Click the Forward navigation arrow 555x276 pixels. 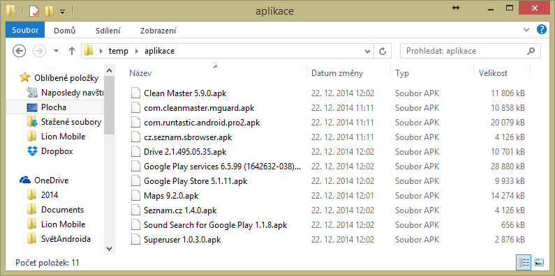[39, 52]
